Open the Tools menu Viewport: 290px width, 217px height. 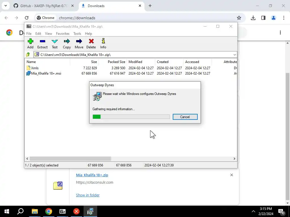click(77, 34)
